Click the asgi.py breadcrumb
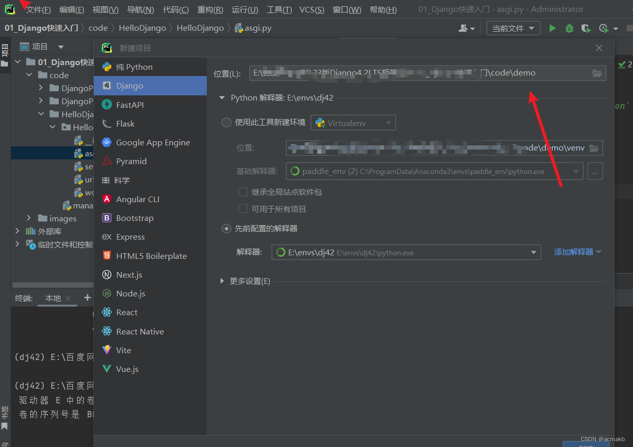Screen dimensions: 633x447 [x=253, y=28]
